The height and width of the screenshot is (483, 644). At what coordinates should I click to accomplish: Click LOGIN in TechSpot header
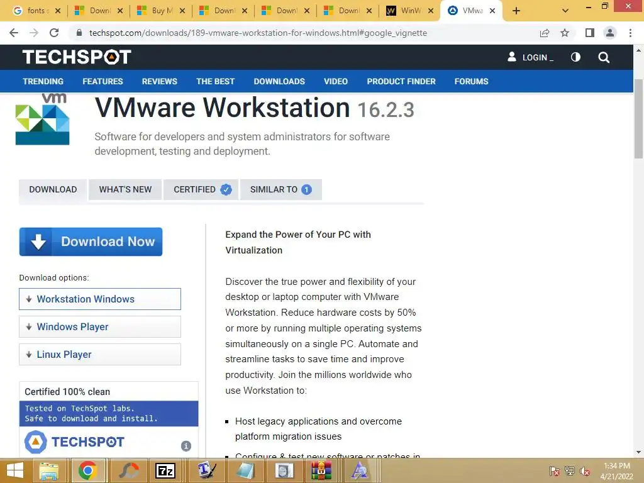point(531,57)
